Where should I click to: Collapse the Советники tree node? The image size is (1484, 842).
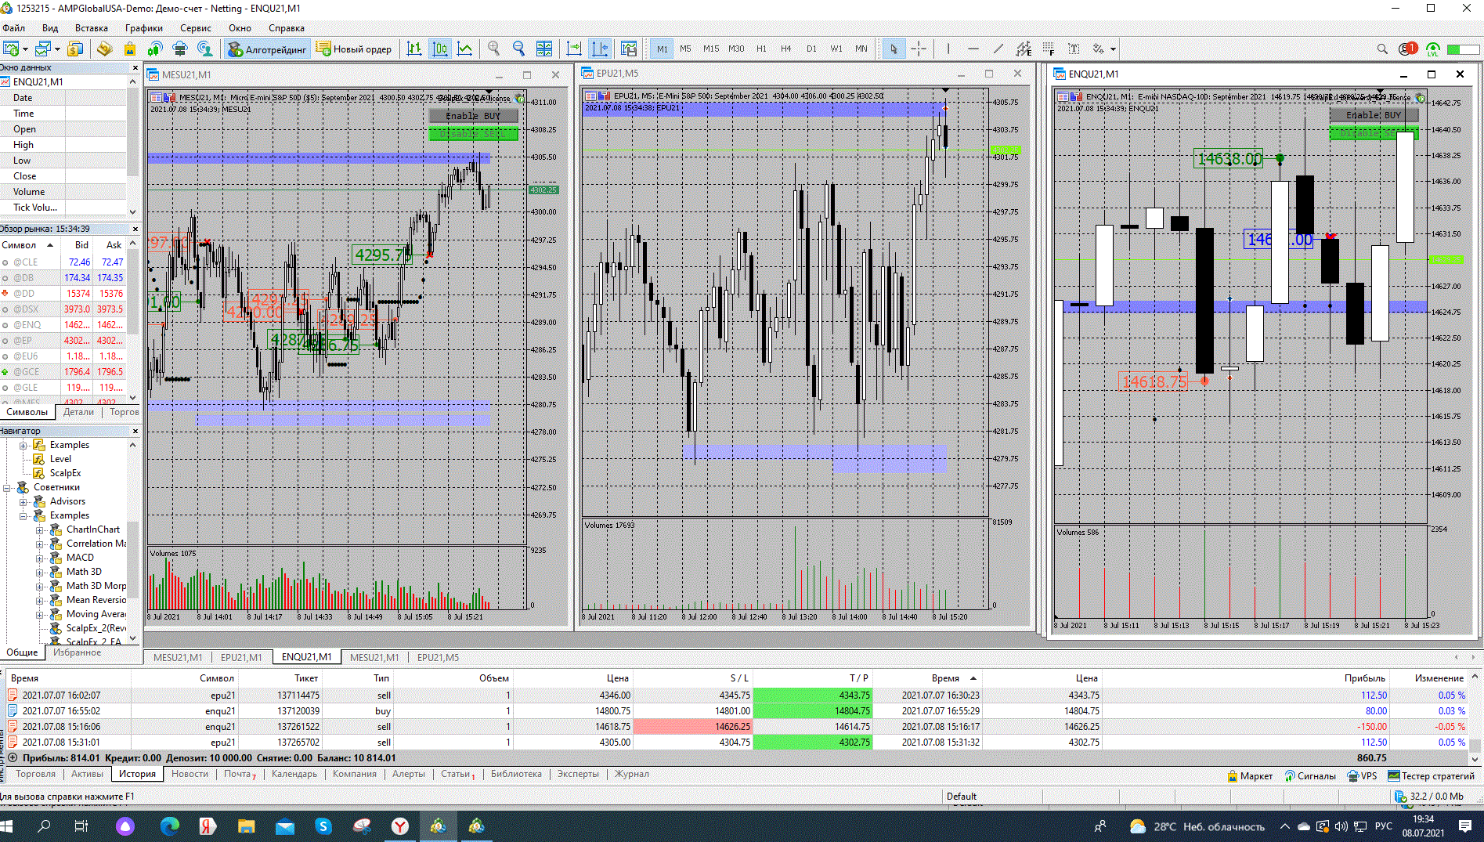pyautogui.click(x=7, y=487)
